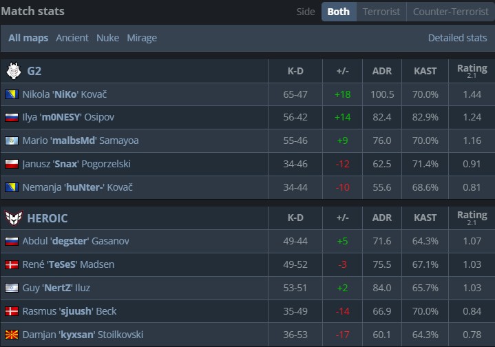The height and width of the screenshot is (347, 495).
Task: Click Snax's Polish flag icon
Action: (12, 164)
